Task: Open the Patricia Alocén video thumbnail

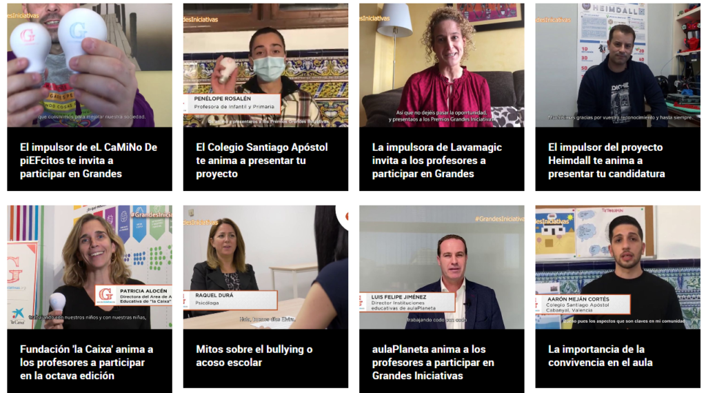Action: click(x=89, y=268)
